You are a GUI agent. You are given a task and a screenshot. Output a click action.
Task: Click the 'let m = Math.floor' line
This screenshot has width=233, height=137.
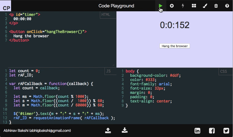pos(59,105)
